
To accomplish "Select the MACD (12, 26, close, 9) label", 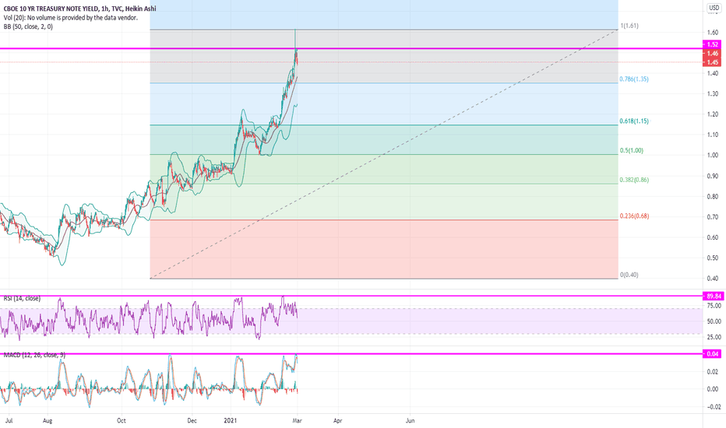I will pos(34,355).
